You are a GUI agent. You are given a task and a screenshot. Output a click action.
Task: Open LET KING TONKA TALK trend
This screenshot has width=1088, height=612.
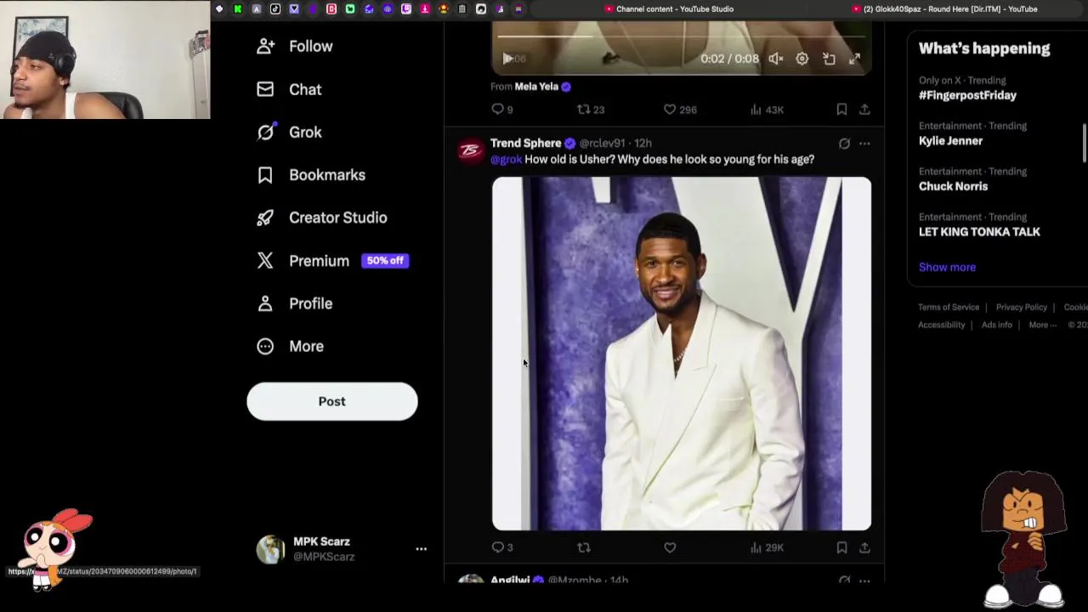click(979, 232)
